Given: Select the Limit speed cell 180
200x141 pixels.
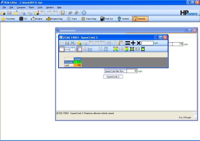Looking at the screenshot, I should pyautogui.click(x=78, y=65).
